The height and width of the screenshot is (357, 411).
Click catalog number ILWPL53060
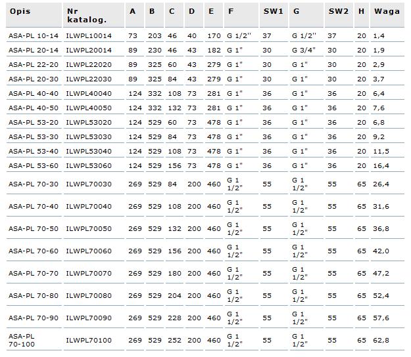(x=89, y=165)
